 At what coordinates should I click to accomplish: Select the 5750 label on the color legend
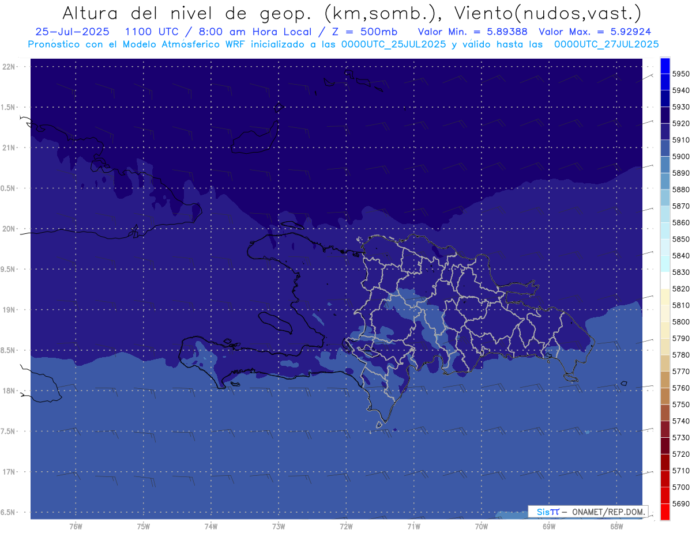pyautogui.click(x=680, y=404)
